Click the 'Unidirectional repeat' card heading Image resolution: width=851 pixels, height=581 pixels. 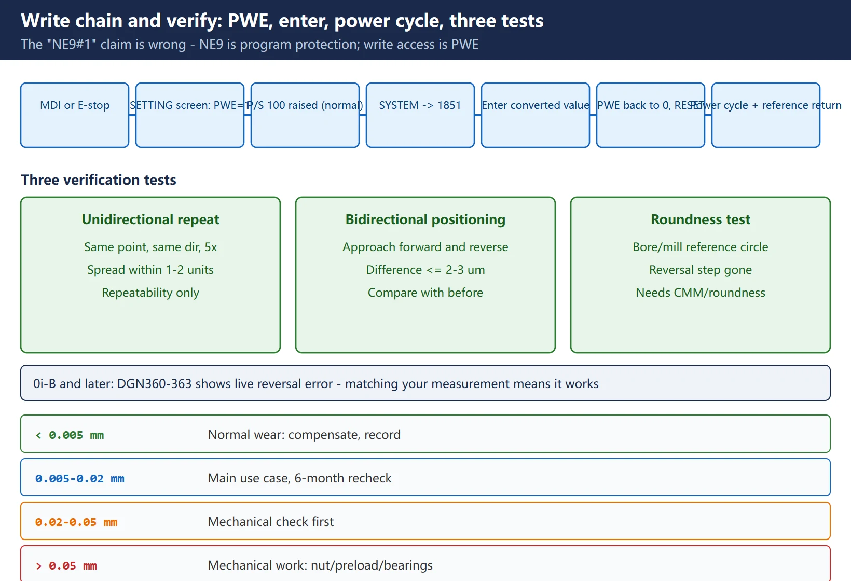[150, 219]
